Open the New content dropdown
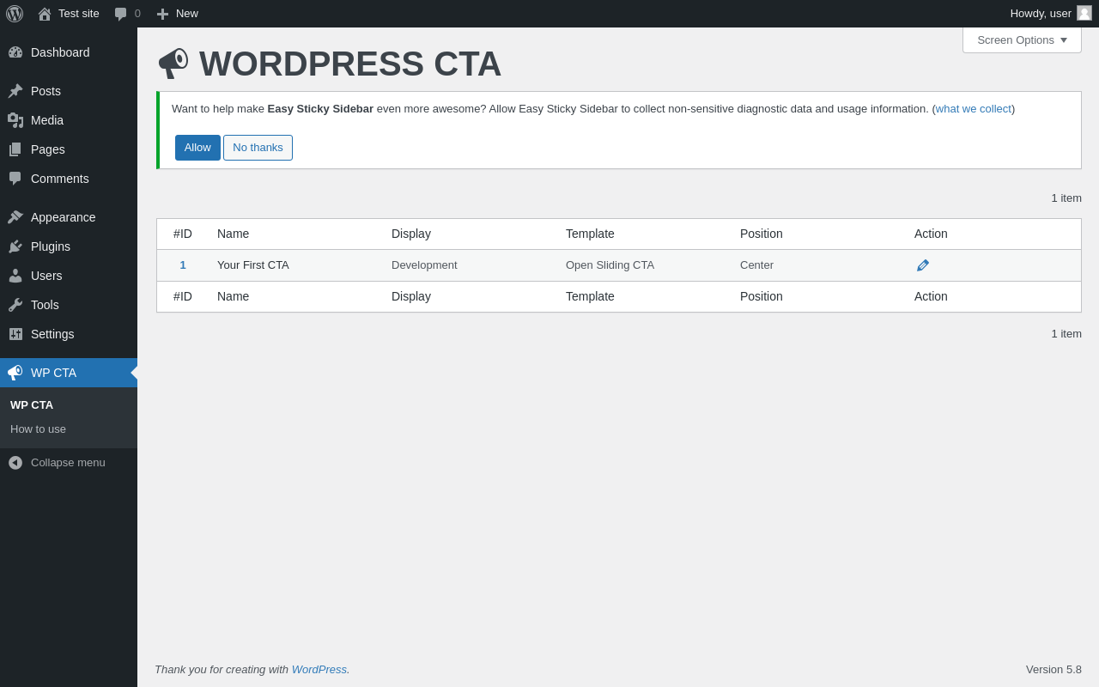1099x687 pixels. click(x=177, y=14)
